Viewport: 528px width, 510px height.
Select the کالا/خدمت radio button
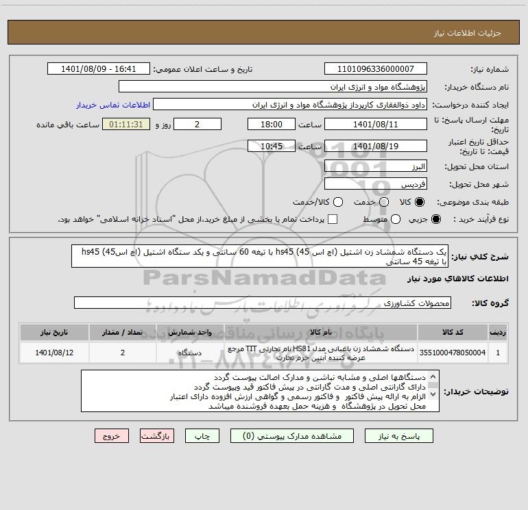click(x=338, y=202)
